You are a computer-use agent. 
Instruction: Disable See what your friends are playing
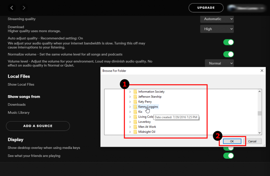[x=228, y=156]
